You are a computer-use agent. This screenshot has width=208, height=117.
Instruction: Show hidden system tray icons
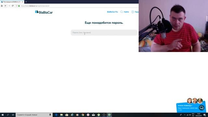pos(185,115)
